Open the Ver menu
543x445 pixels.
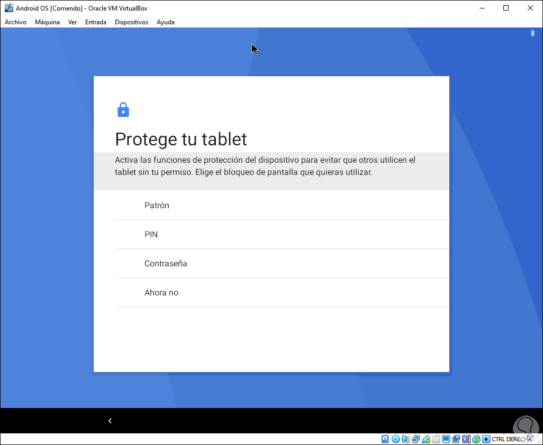[x=73, y=22]
